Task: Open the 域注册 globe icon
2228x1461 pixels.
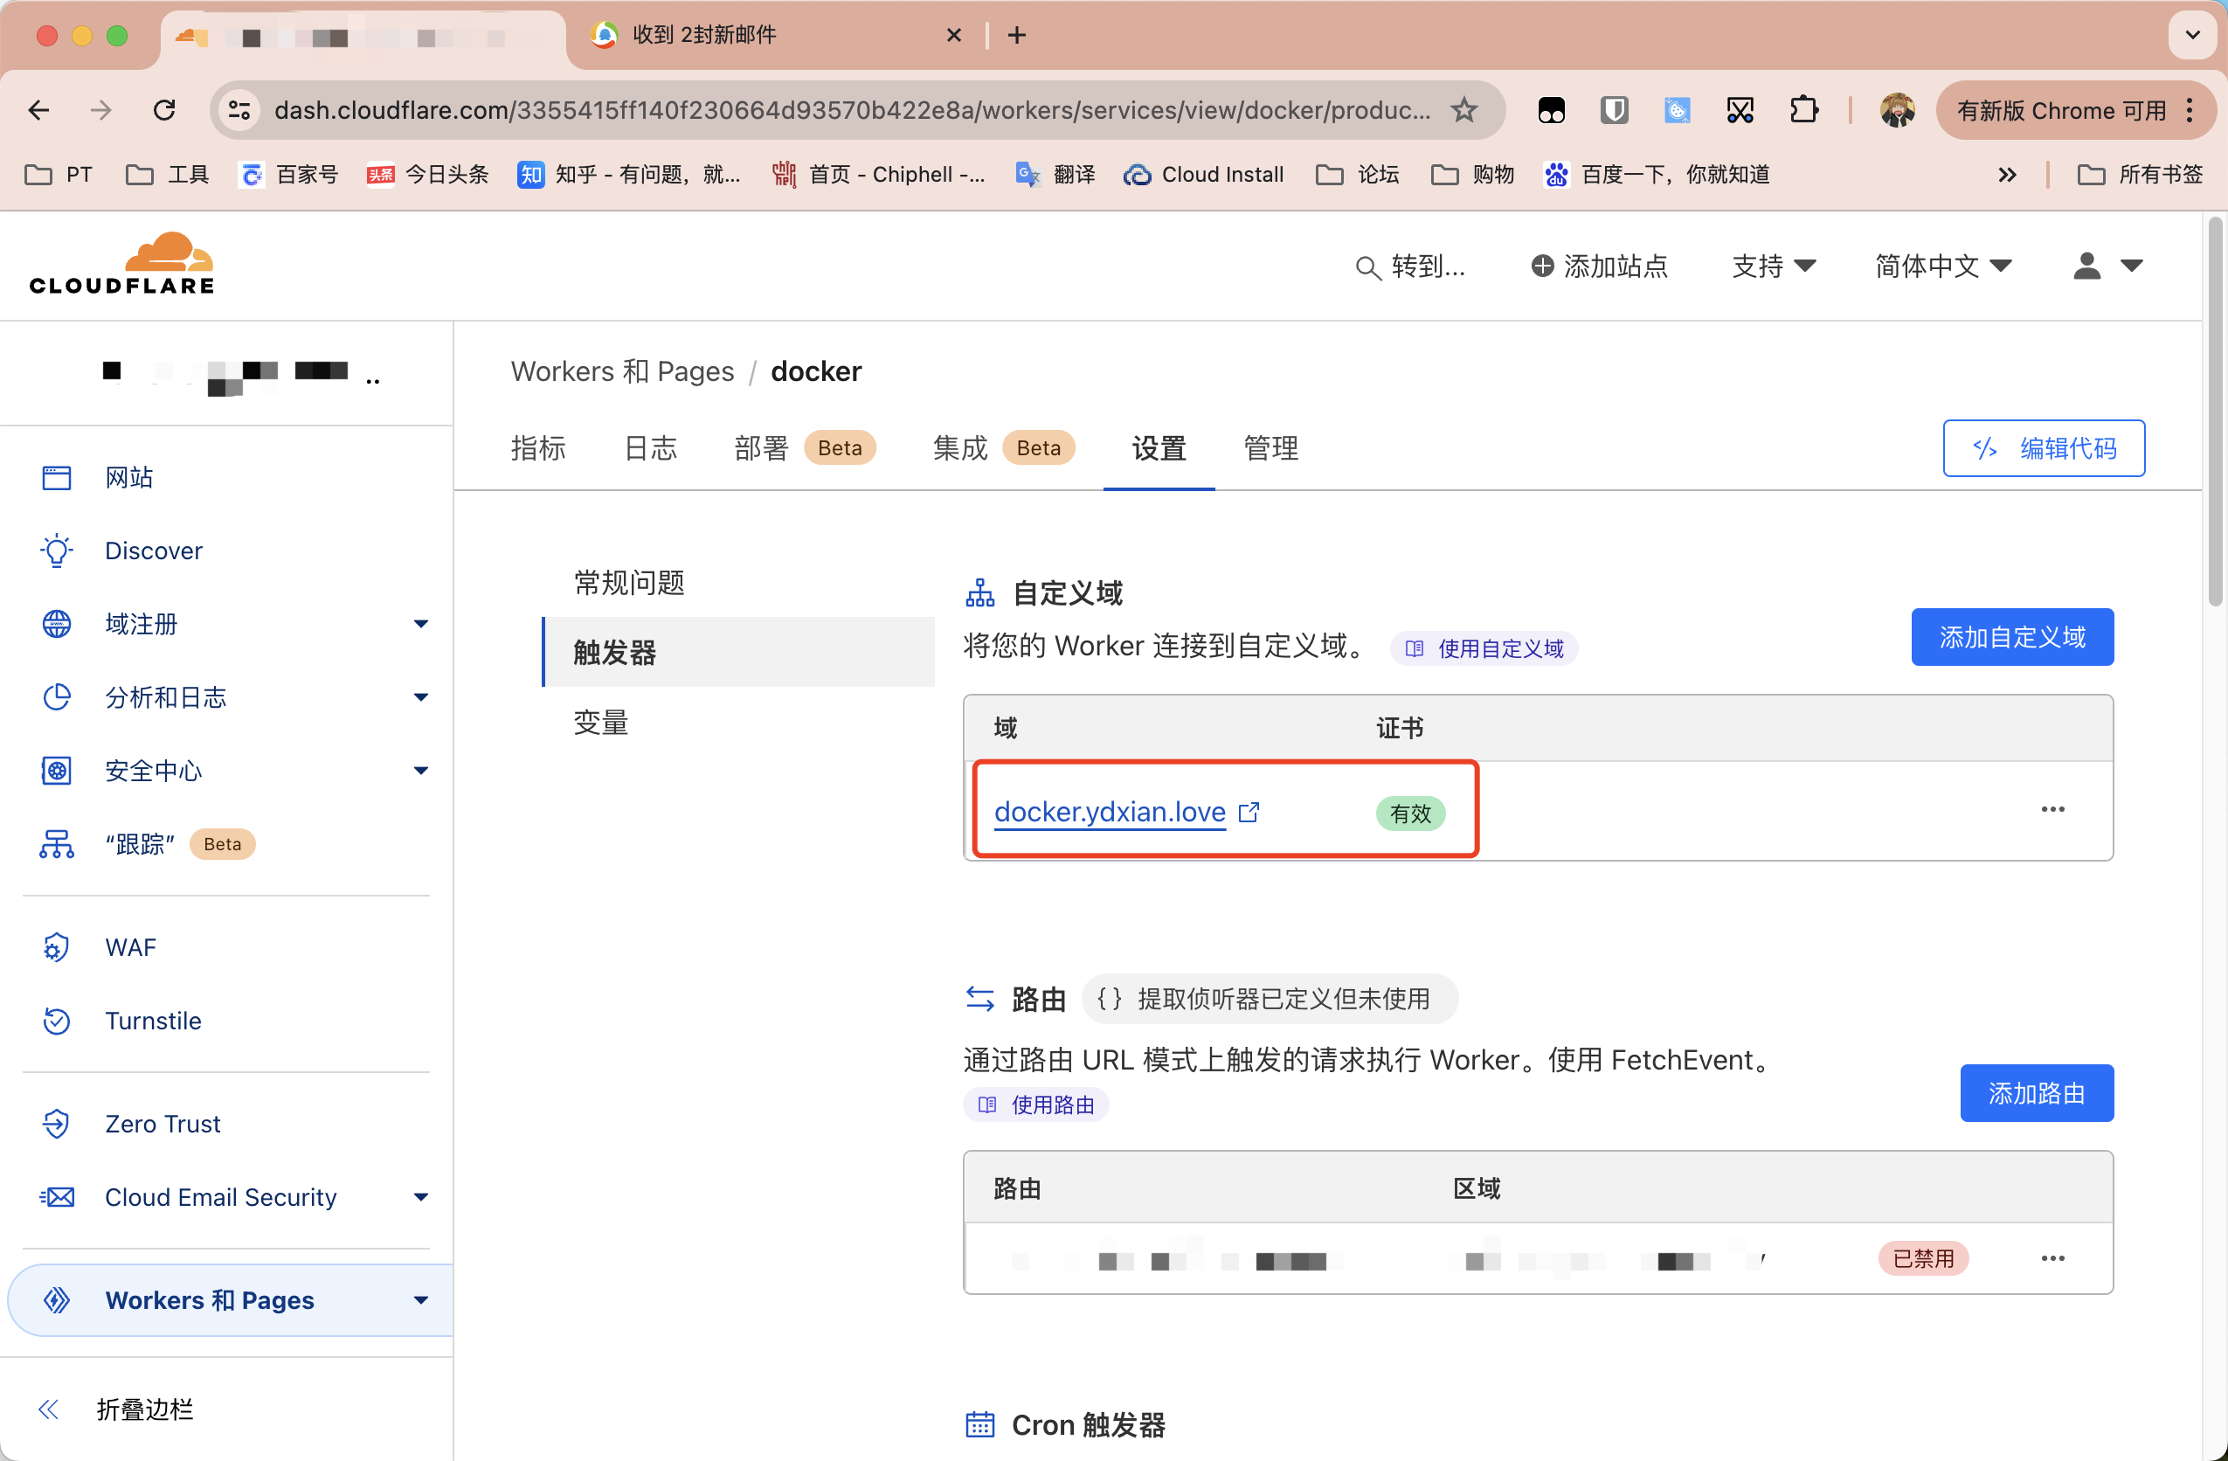Action: [56, 623]
